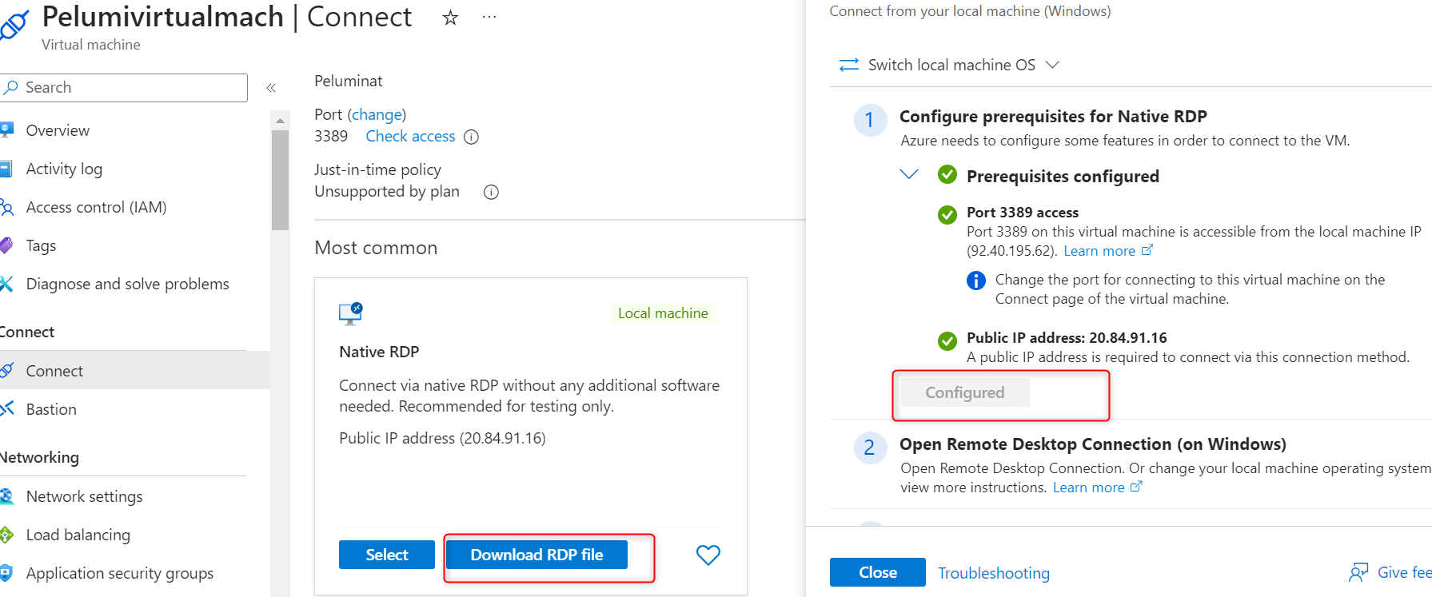Favorite the page with the star icon
Viewport: 1432px width, 597px height.
tap(451, 18)
